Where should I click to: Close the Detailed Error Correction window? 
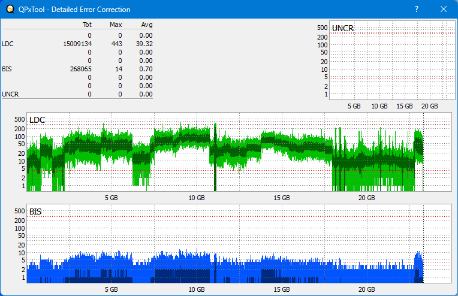click(444, 10)
